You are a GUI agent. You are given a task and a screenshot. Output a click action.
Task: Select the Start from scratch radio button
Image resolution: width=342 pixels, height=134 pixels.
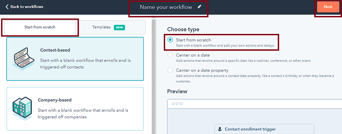point(170,40)
